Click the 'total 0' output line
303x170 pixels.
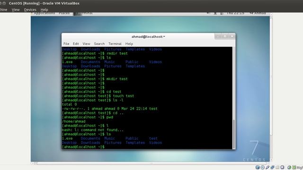69,104
